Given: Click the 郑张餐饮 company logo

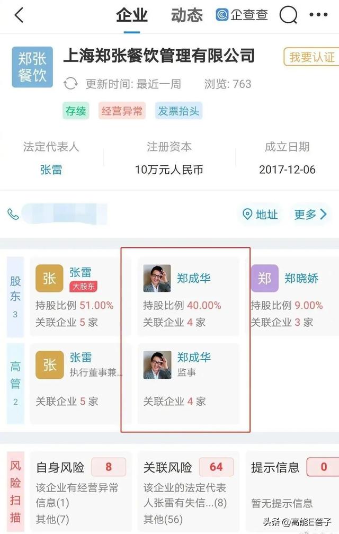Looking at the screenshot, I should pyautogui.click(x=32, y=67).
